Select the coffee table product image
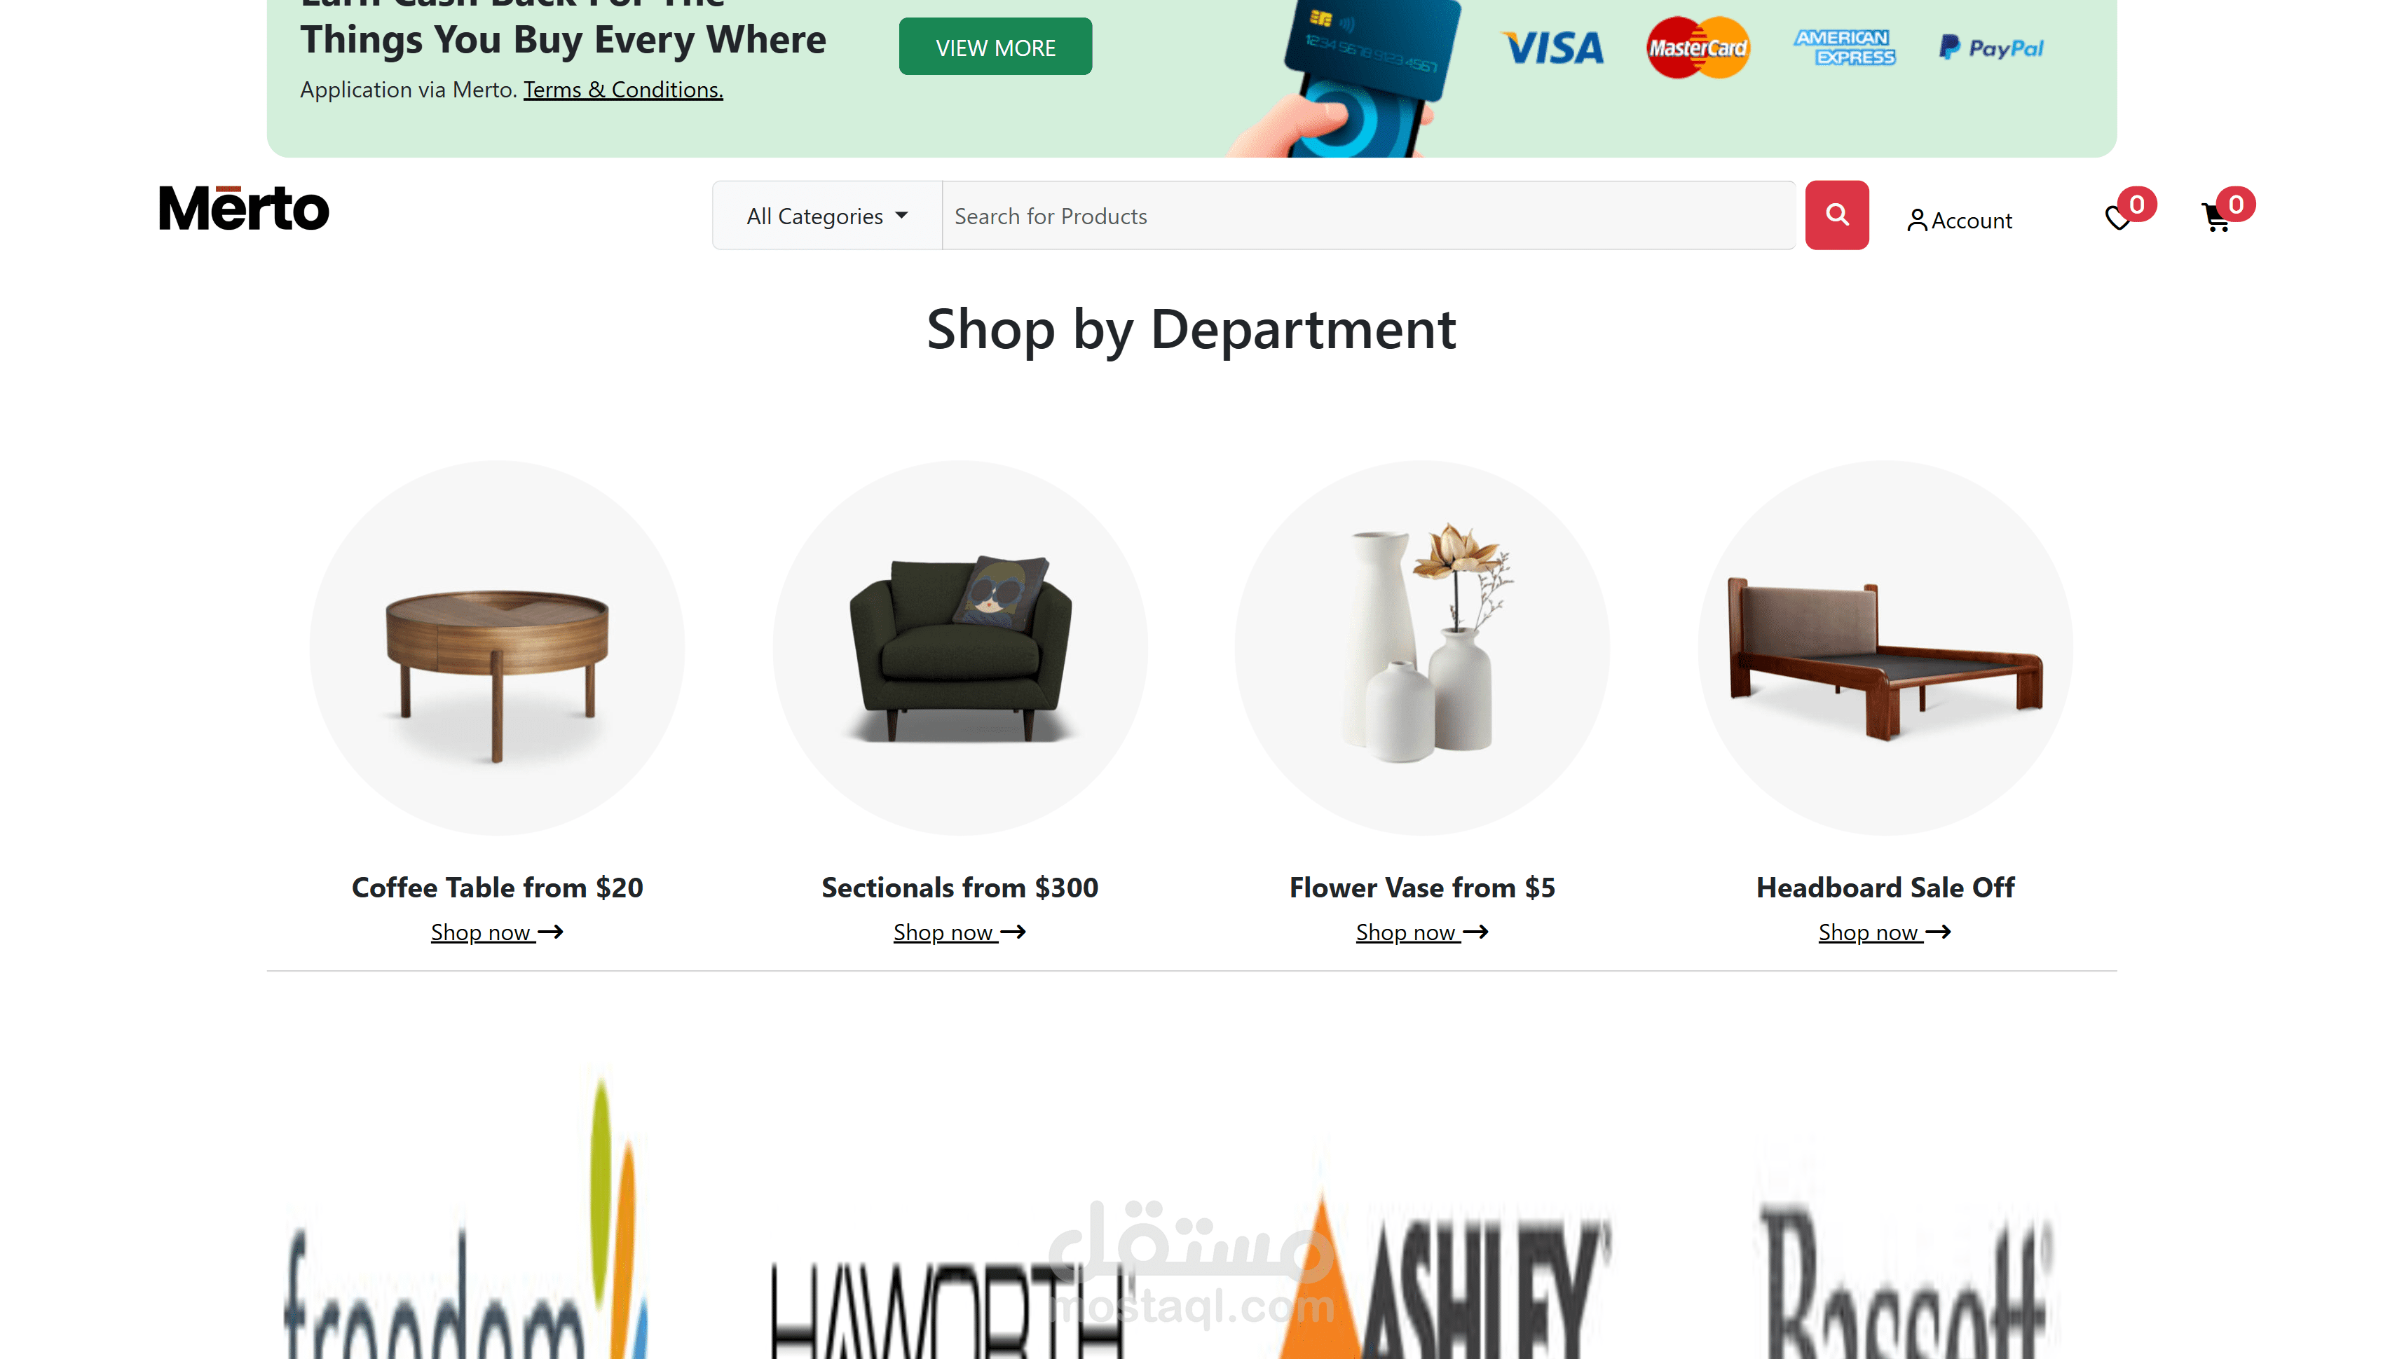The height and width of the screenshot is (1359, 2383). [497, 648]
